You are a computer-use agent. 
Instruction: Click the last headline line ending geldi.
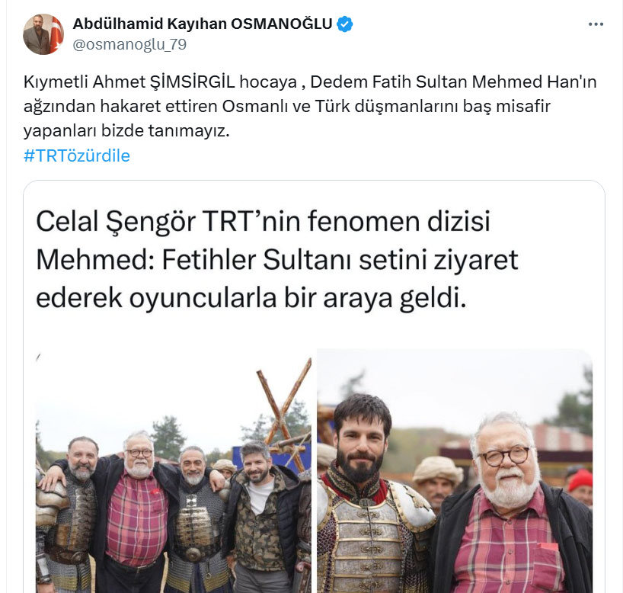pos(251,298)
